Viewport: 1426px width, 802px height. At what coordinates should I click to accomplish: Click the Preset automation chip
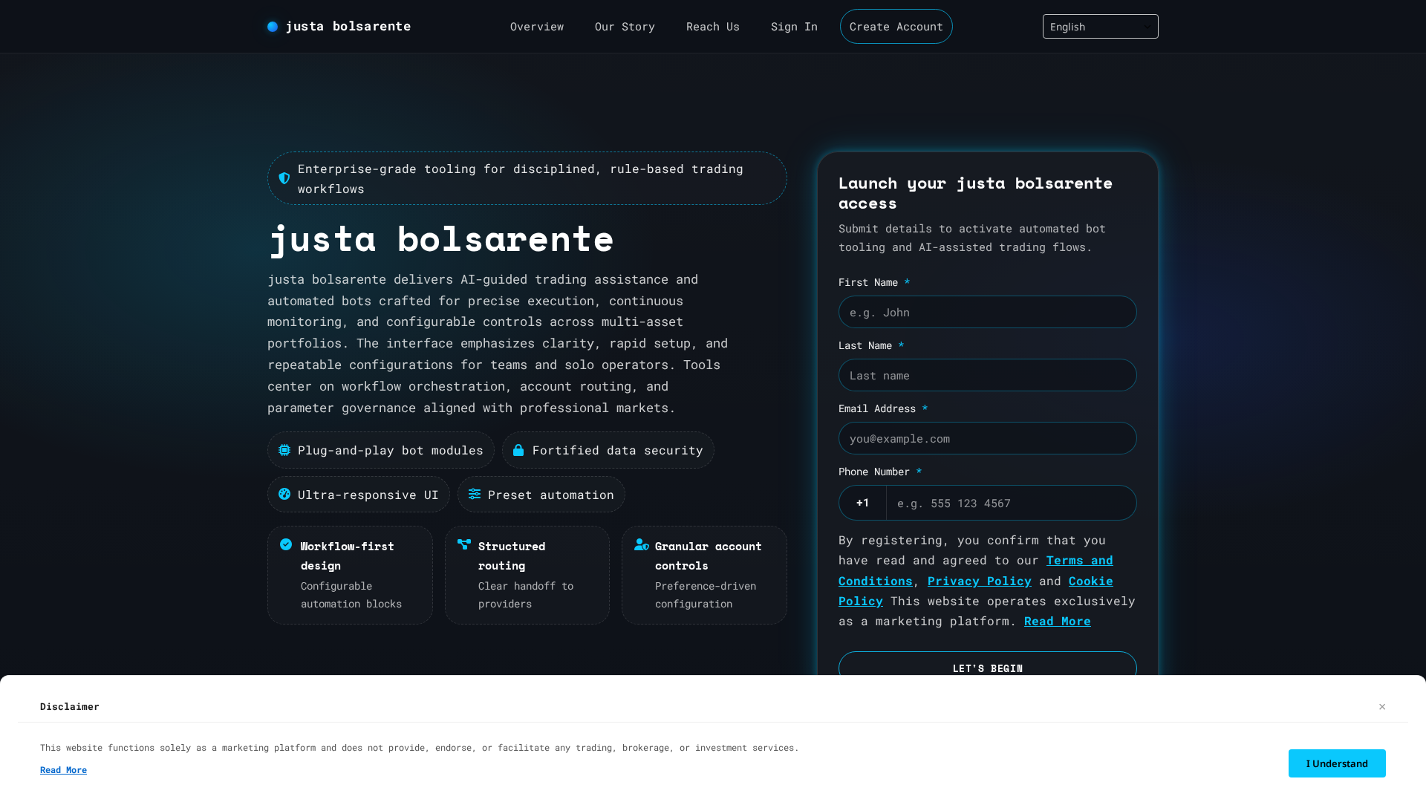[x=541, y=494]
